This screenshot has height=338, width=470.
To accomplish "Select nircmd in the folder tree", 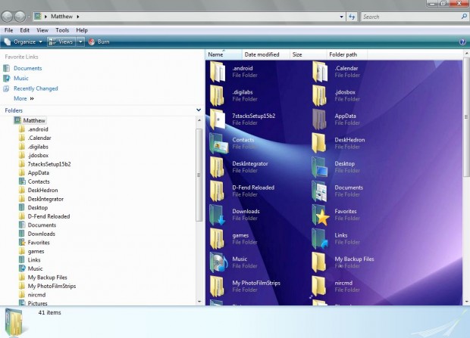I will (x=36, y=295).
